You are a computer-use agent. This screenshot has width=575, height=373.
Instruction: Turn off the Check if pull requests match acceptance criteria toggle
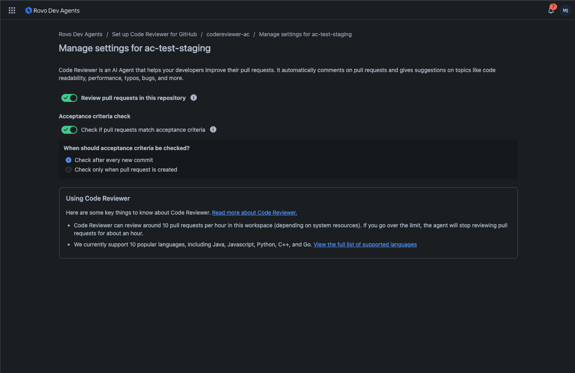(69, 129)
